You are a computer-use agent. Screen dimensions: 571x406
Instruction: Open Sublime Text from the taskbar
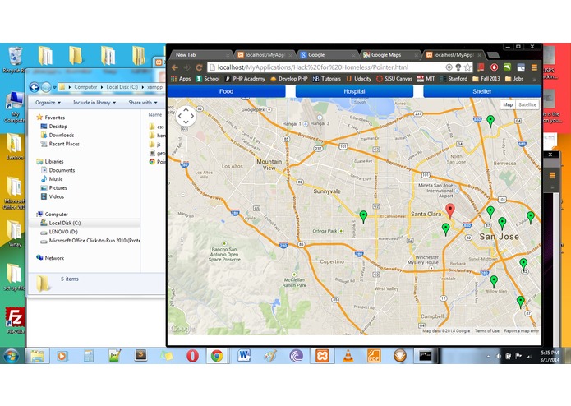click(x=140, y=355)
